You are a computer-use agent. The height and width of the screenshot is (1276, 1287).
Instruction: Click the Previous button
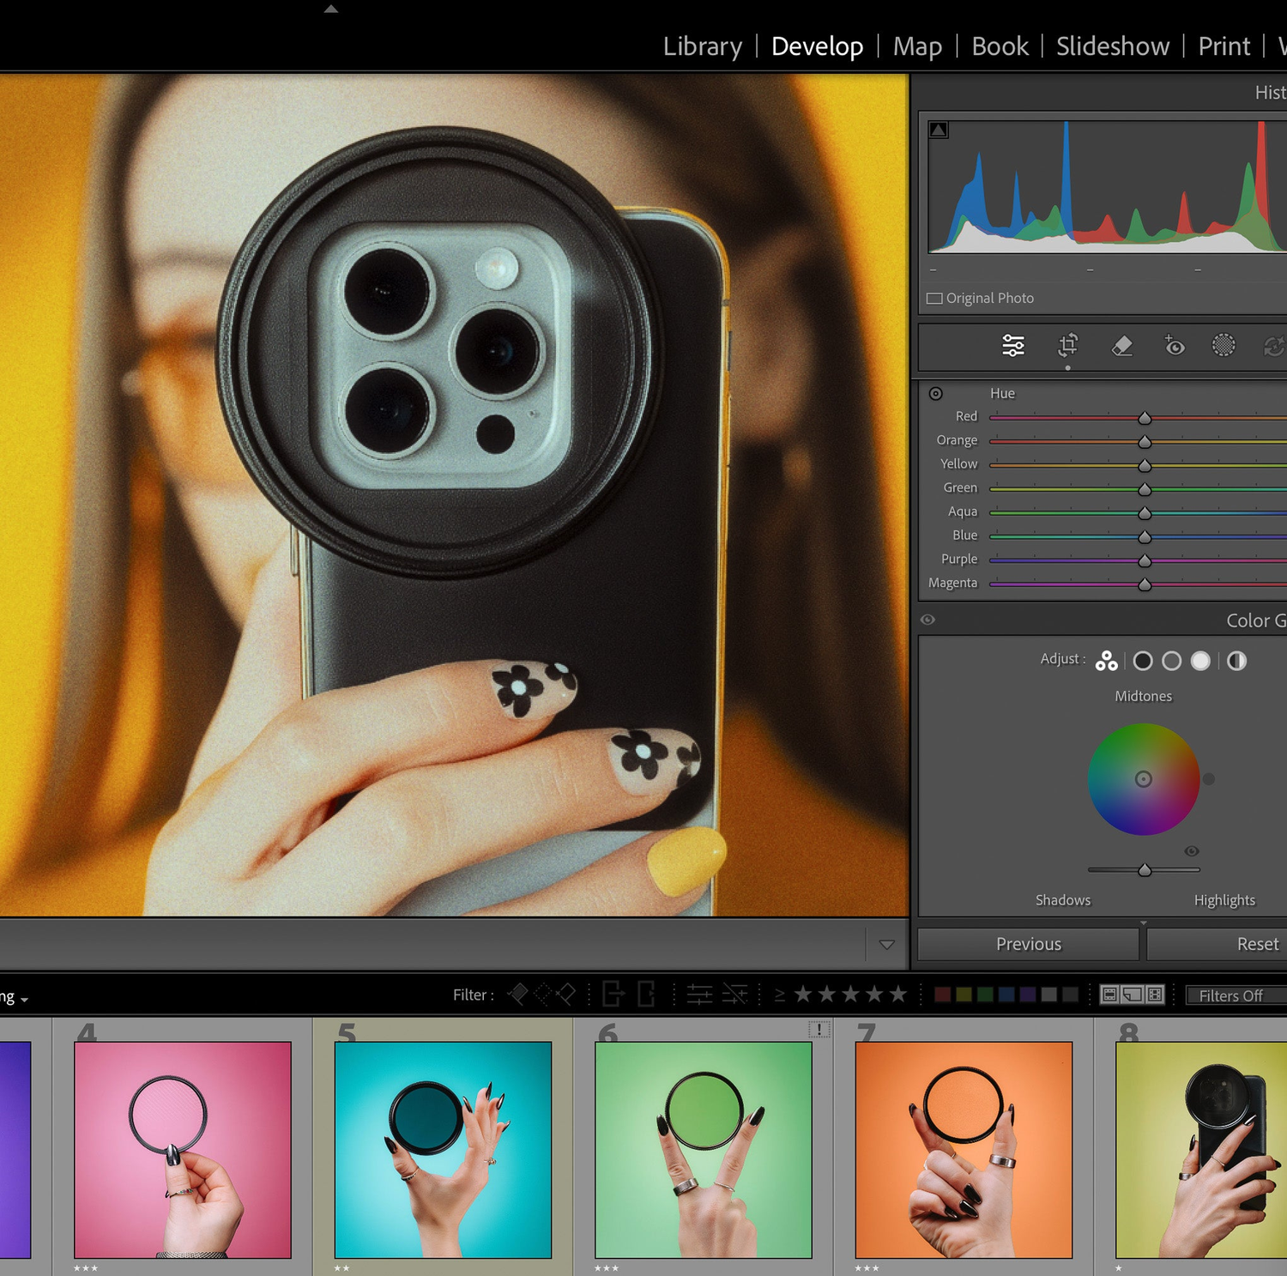[x=1028, y=944]
